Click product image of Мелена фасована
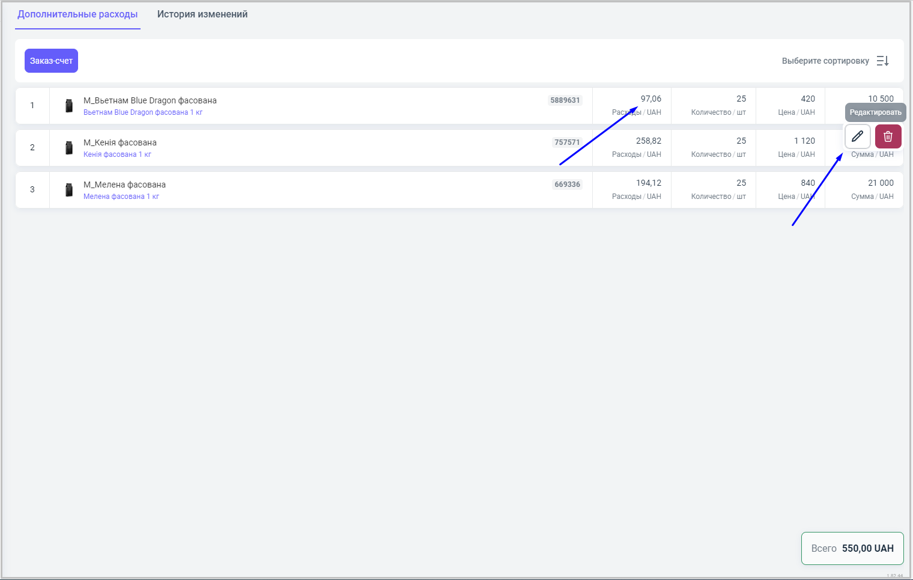 (x=69, y=190)
